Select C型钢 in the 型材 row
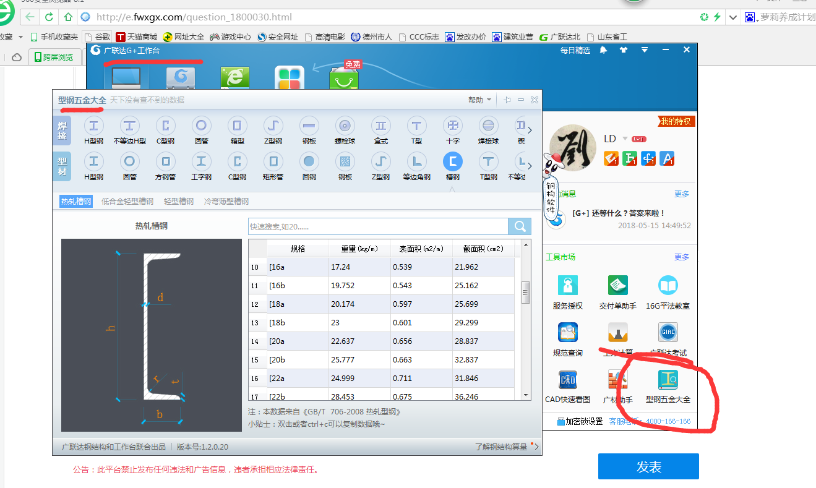The height and width of the screenshot is (488, 816). click(238, 162)
